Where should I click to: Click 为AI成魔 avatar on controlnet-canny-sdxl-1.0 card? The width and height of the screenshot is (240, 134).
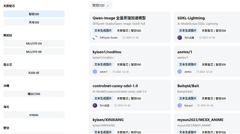[95, 105]
